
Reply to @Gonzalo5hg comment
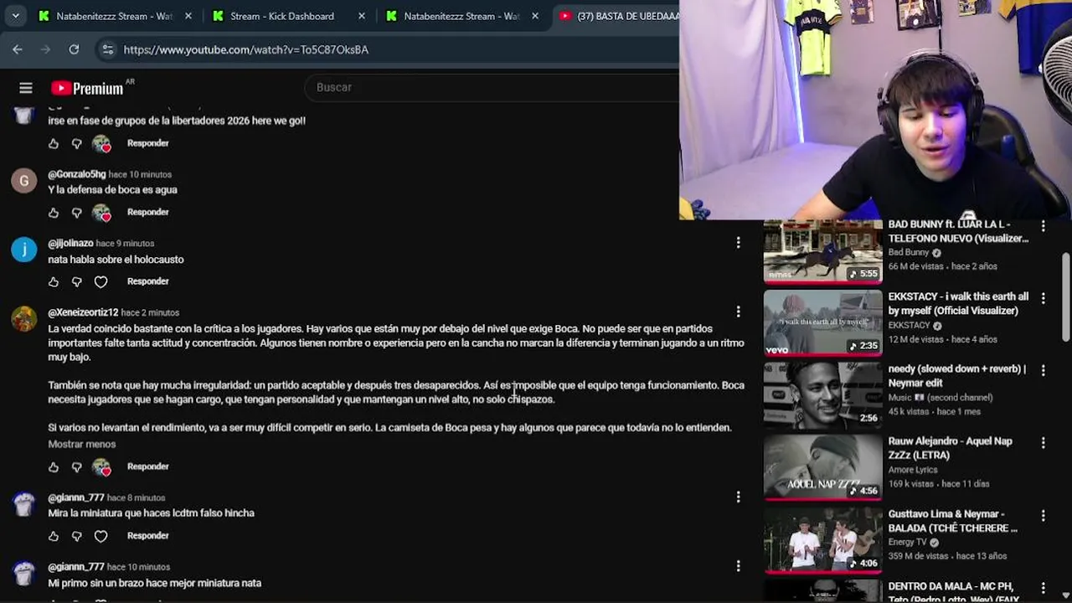coord(148,212)
